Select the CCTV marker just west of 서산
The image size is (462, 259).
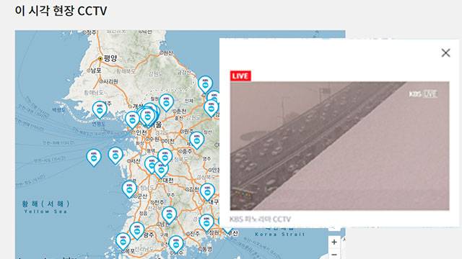click(x=115, y=155)
